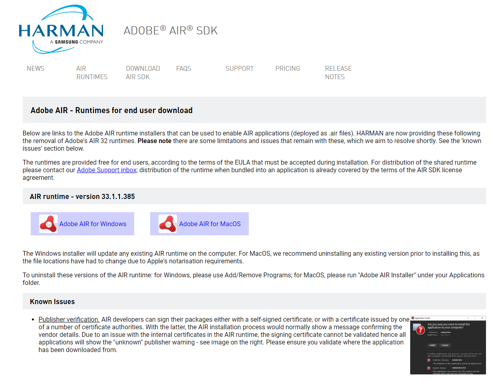Open the DOWNLOAD AIR SDK page
This screenshot has height=382, width=500.
pyautogui.click(x=143, y=73)
